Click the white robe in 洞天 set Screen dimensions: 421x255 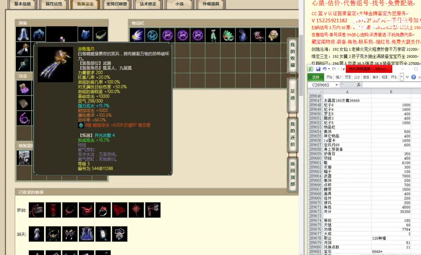(36, 234)
